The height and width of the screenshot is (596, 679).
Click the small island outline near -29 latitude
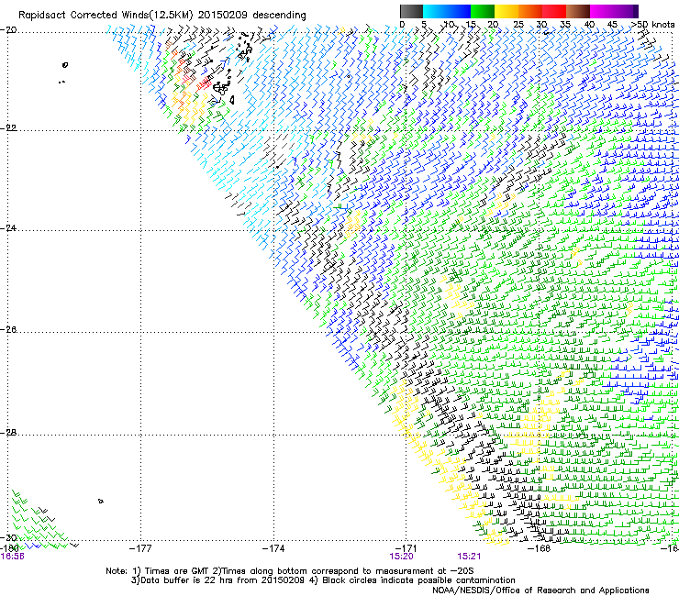[x=100, y=501]
